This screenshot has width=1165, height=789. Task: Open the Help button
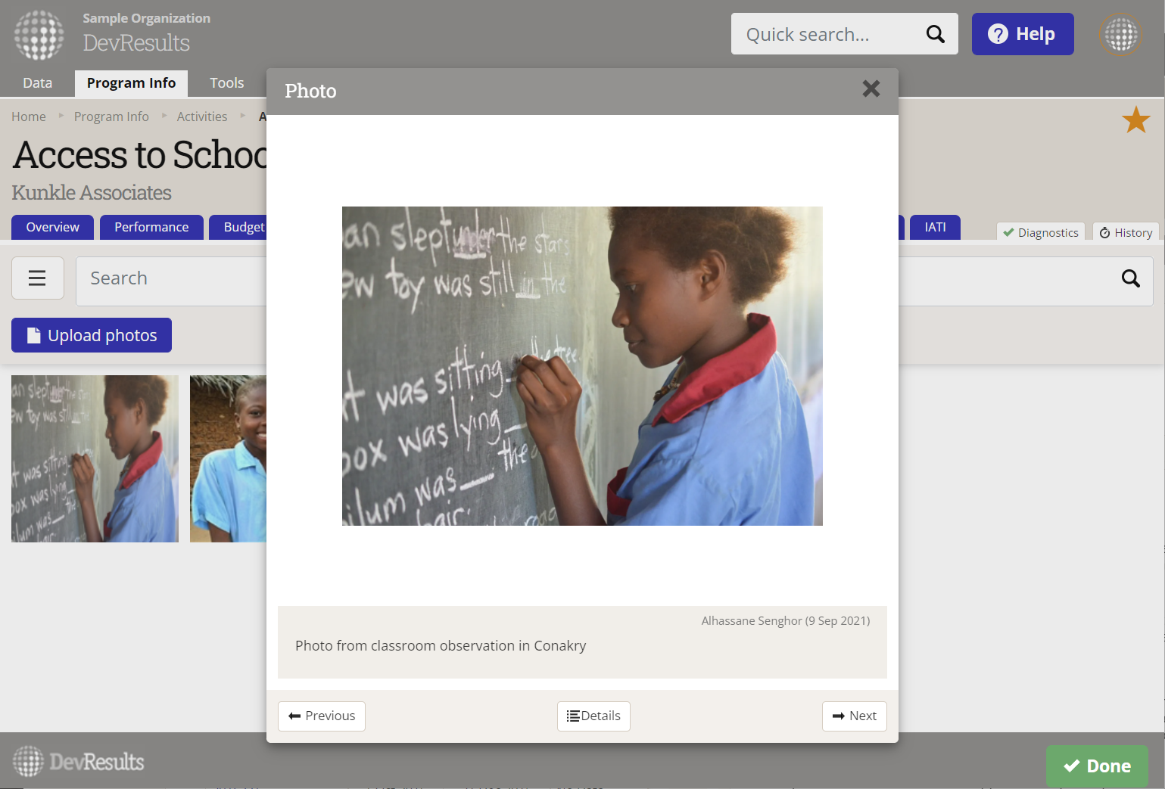click(1023, 34)
